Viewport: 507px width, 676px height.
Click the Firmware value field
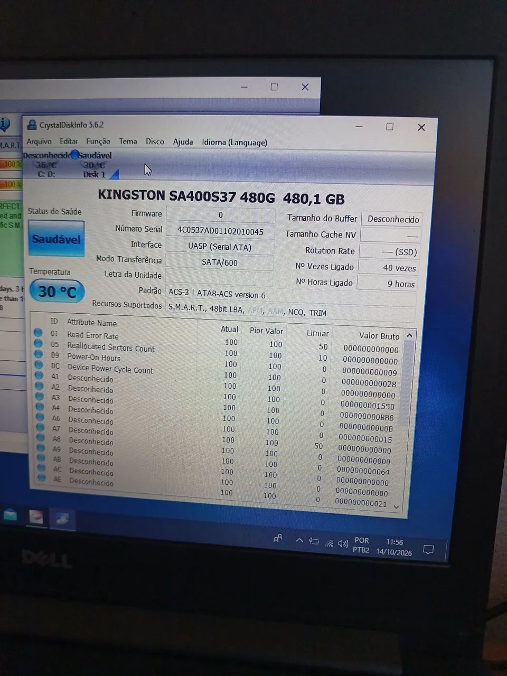tap(220, 215)
